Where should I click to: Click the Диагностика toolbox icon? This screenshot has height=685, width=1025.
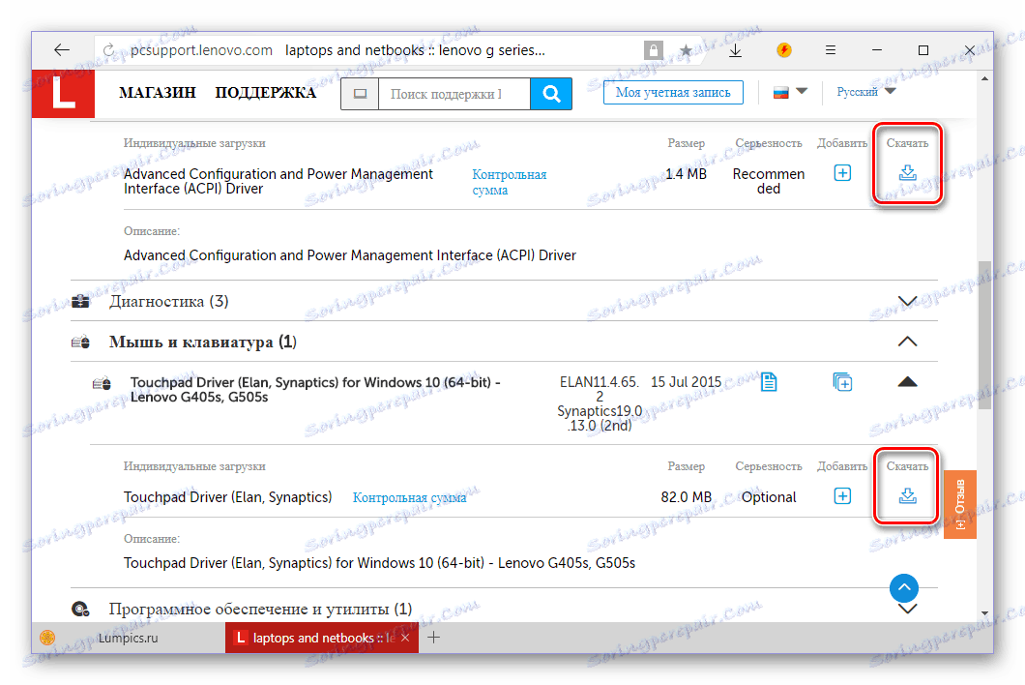click(x=81, y=302)
